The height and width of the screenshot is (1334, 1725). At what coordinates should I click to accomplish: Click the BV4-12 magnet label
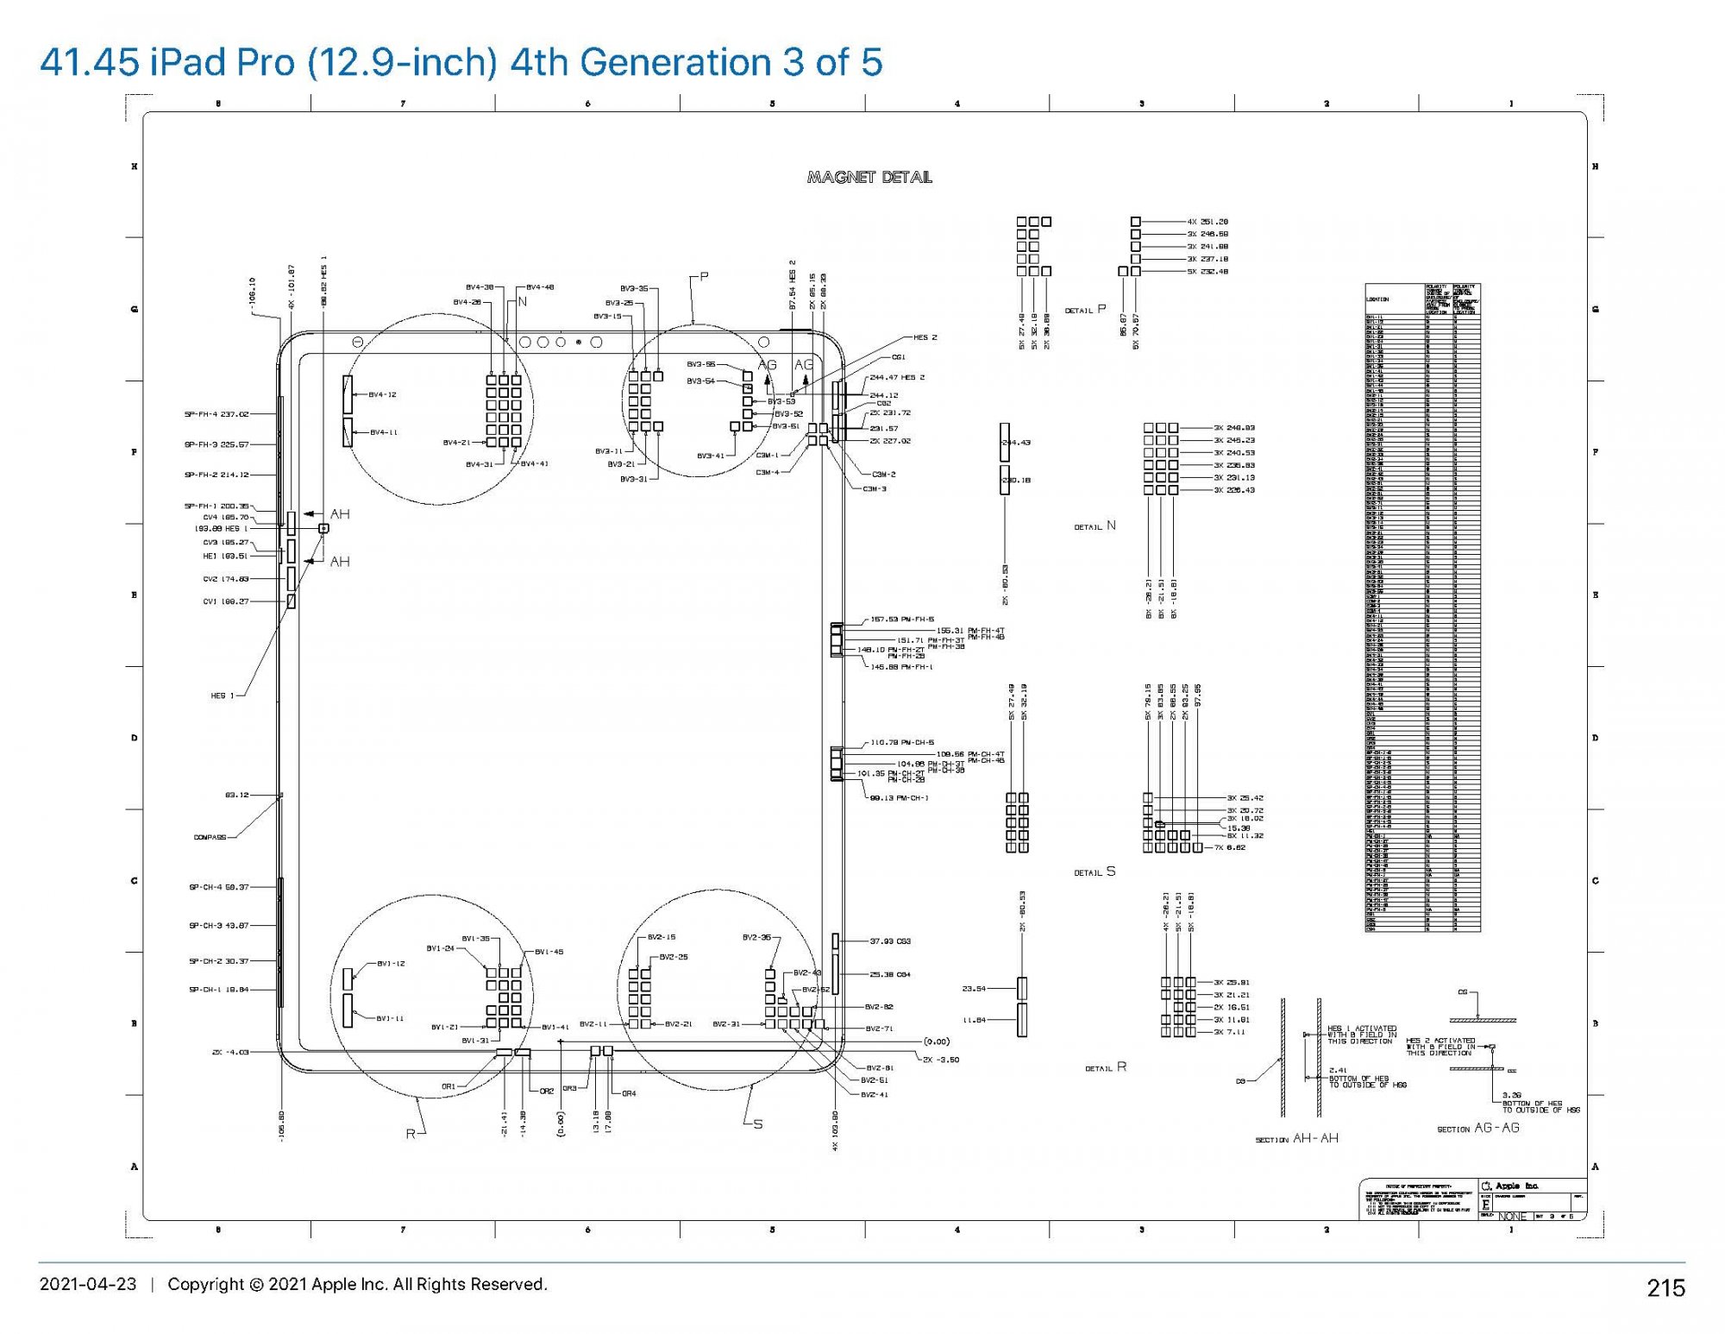coord(382,394)
